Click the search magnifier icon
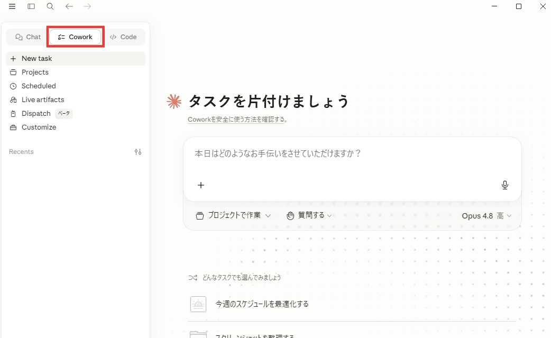The image size is (551, 338). pyautogui.click(x=50, y=6)
